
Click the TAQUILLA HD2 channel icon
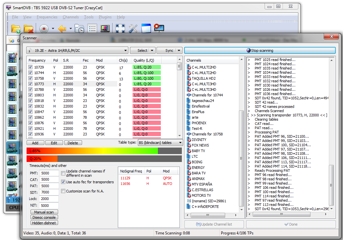pyautogui.click(x=189, y=78)
